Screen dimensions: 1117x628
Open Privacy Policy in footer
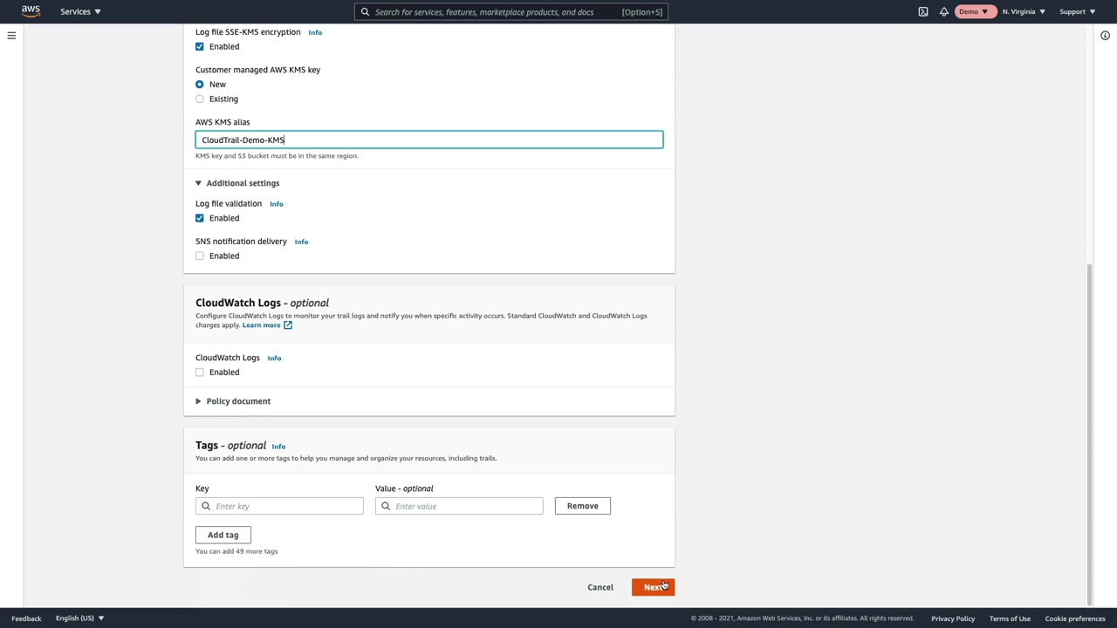click(x=953, y=618)
